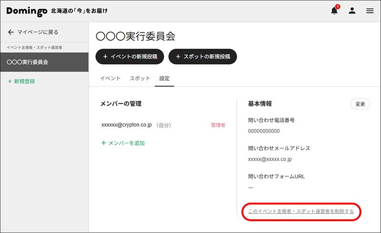Viewport: 381px width, 233px height.
Task: Open the hamburger menu icon
Action: 370,11
